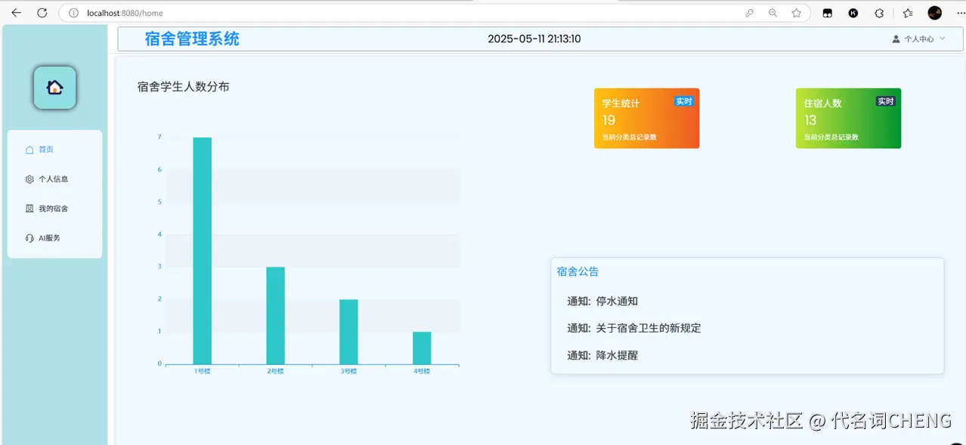966x445 pixels.
Task: Click the number 13 in 住宿人数
Action: coord(810,120)
